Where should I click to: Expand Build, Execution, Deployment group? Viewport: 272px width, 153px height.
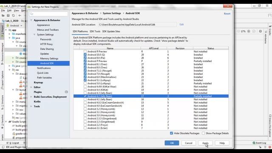[31, 97]
